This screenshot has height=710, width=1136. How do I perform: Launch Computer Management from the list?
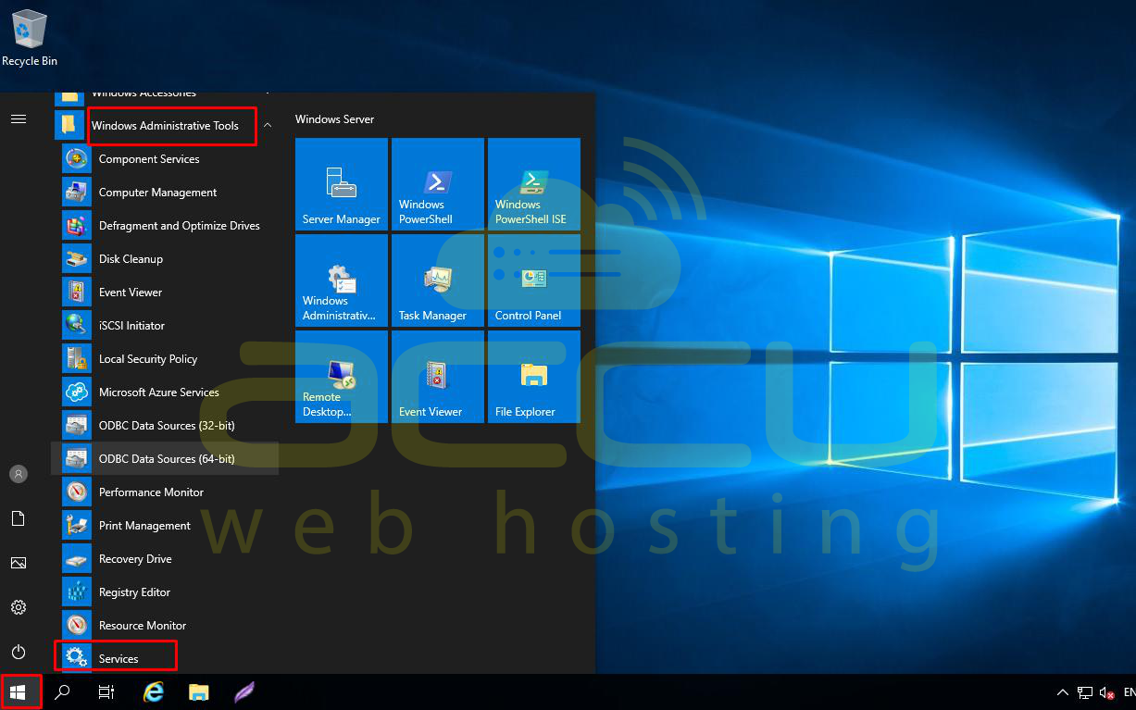pyautogui.click(x=167, y=193)
